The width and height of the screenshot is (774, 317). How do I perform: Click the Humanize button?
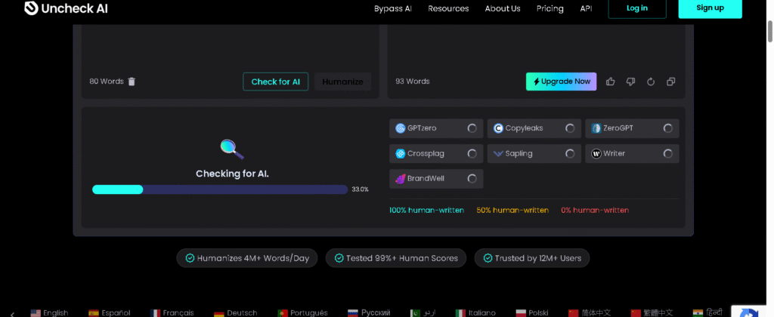pyautogui.click(x=342, y=82)
